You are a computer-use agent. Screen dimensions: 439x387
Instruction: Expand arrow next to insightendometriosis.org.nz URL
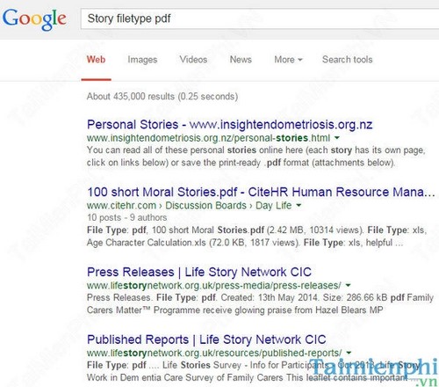click(x=337, y=137)
